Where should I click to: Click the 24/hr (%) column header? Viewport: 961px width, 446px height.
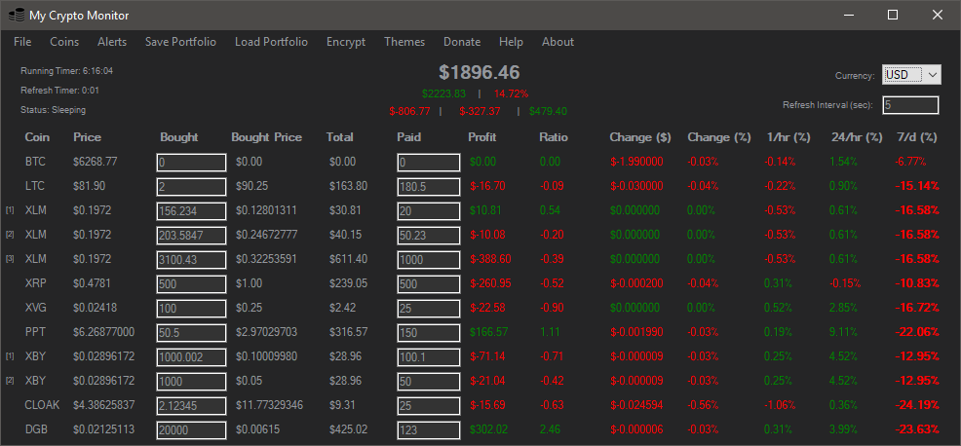[856, 137]
